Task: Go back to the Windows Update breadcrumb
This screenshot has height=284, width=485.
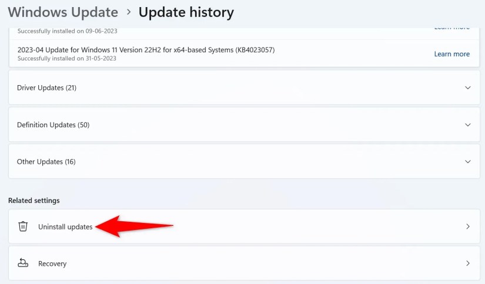Action: (63, 12)
